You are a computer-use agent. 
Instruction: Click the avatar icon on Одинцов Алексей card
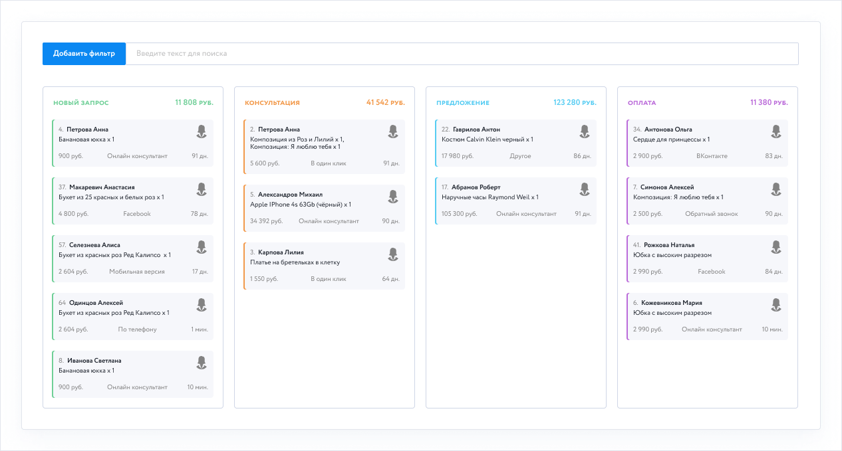tap(202, 305)
